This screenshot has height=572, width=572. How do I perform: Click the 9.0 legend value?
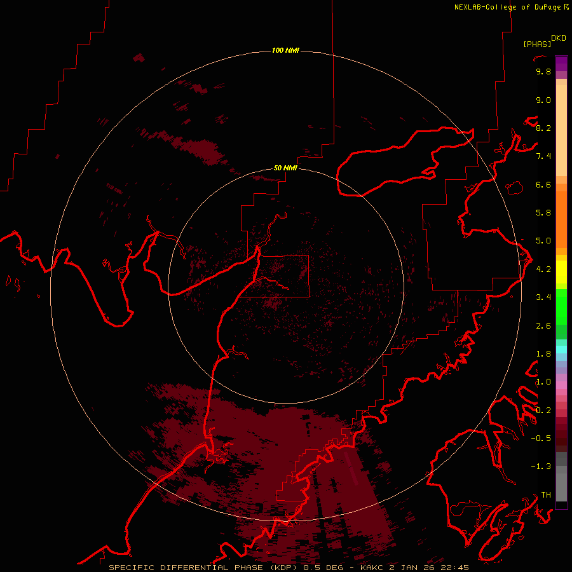coord(543,100)
